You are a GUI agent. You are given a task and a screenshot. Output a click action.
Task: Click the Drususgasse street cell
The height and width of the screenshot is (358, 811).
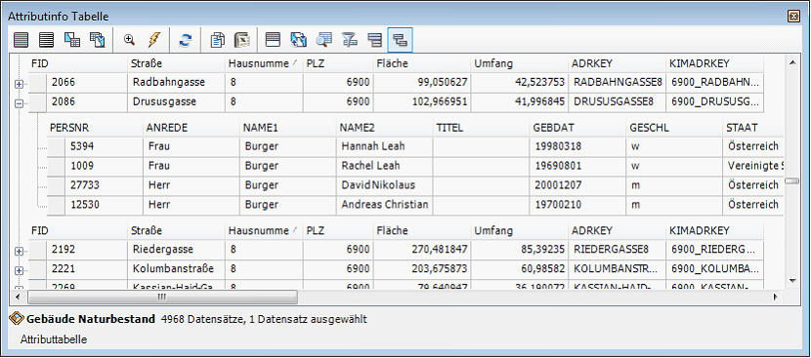point(177,102)
